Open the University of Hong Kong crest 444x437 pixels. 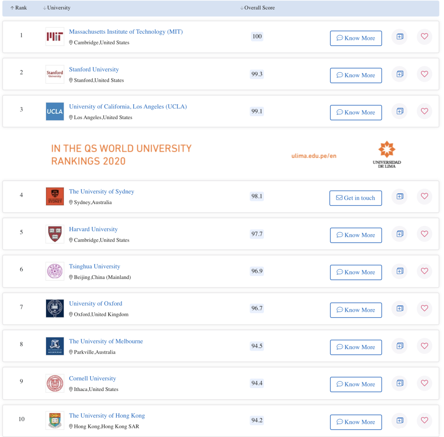55,420
